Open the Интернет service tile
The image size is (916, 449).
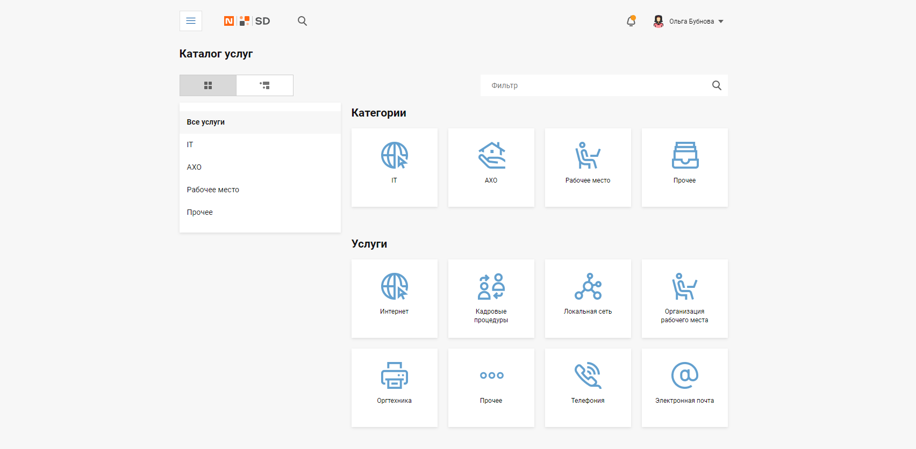pyautogui.click(x=394, y=298)
